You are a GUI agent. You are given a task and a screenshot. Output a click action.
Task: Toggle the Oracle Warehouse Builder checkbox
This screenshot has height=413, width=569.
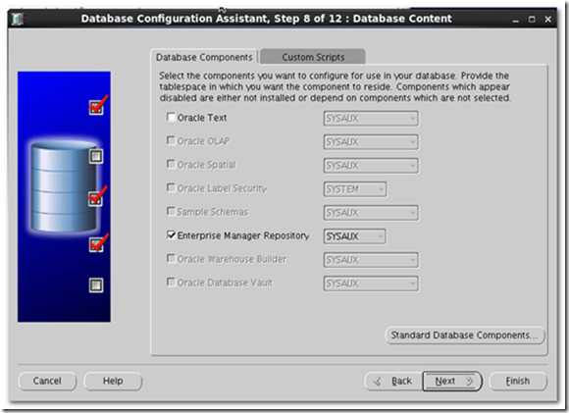(171, 258)
